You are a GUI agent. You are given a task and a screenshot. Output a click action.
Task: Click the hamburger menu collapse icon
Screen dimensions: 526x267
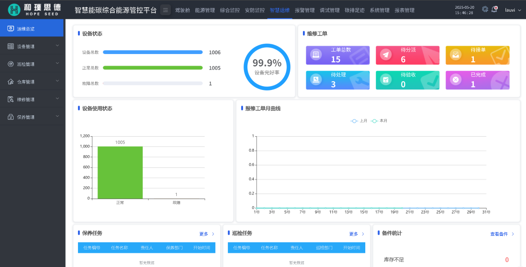tap(166, 10)
